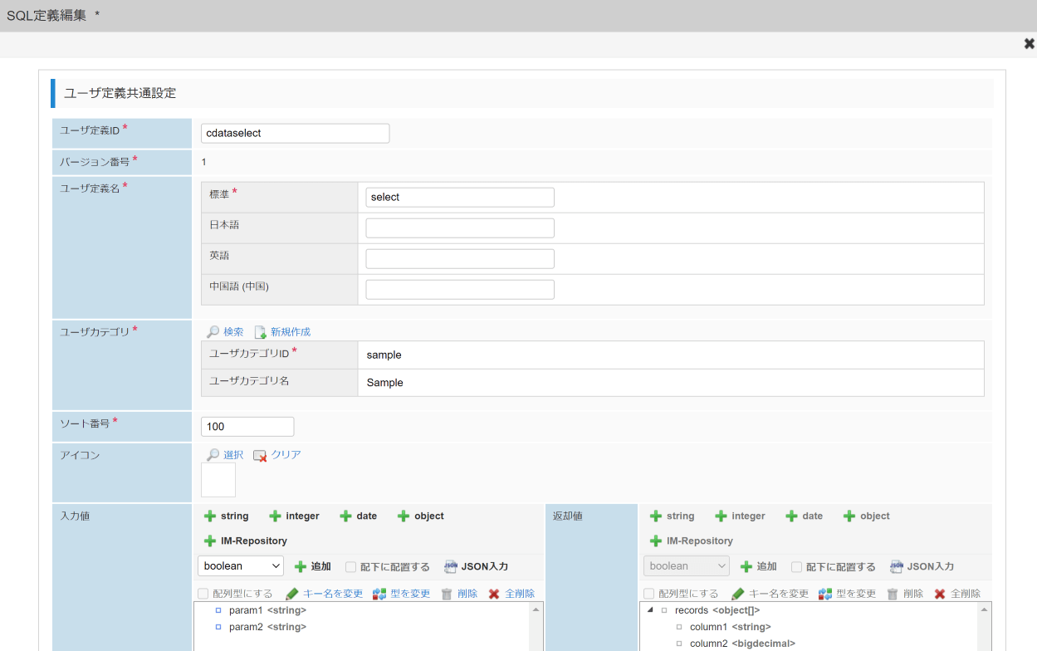Click the 選択 magnifier icon for アイコン
The image size is (1037, 651).
coord(213,455)
